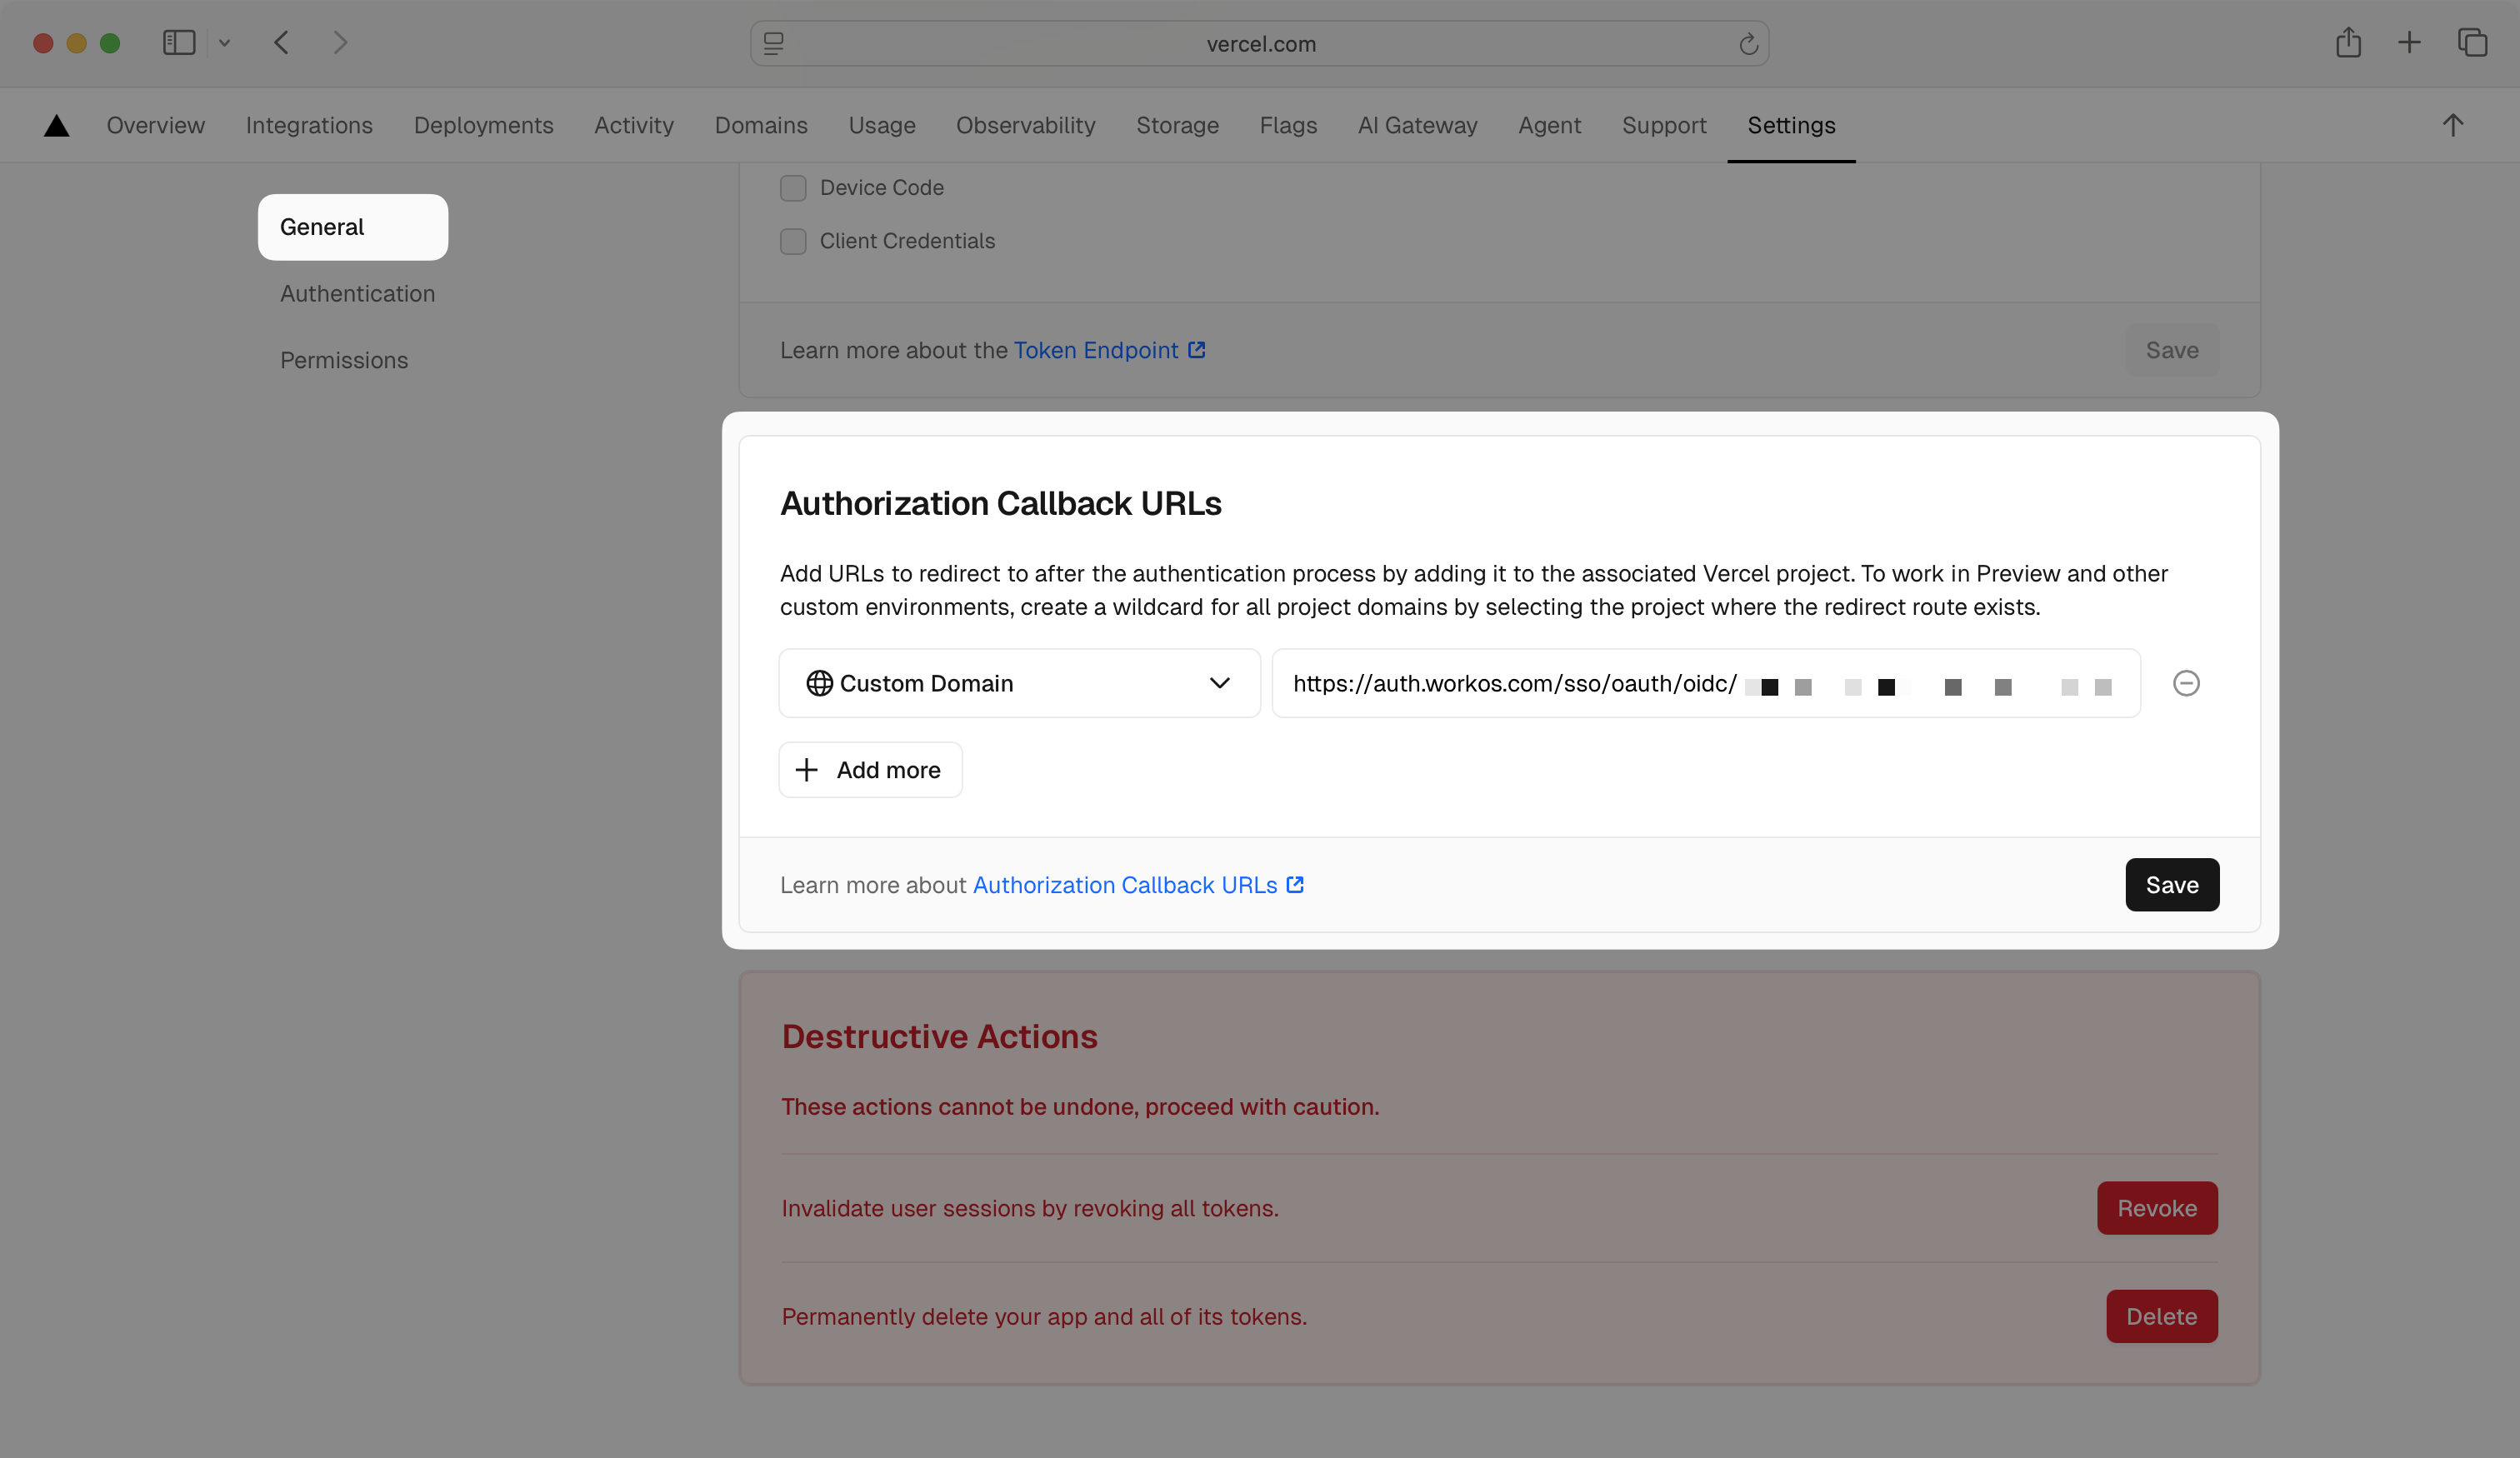This screenshot has width=2520, height=1458.
Task: Click the scroll-to-top arrow icon
Action: pyautogui.click(x=2452, y=125)
